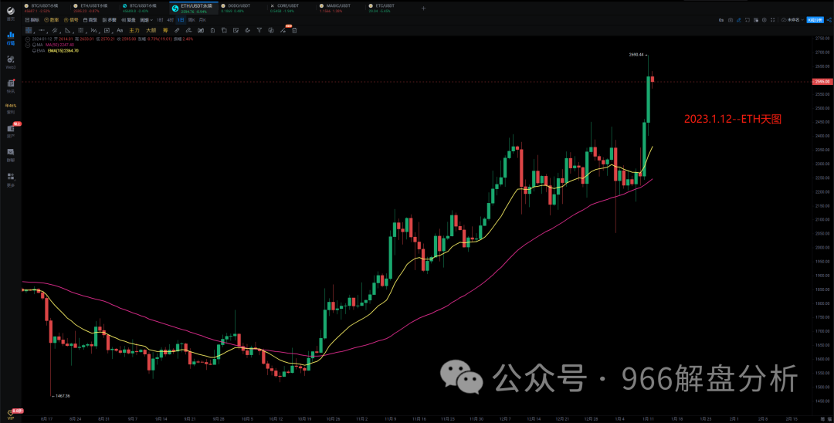Click the 1467.36 low price label
Screen dimensions: 834x423
point(63,396)
